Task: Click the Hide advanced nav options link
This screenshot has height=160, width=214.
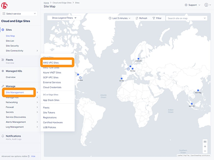Action: pyautogui.click(x=33, y=156)
